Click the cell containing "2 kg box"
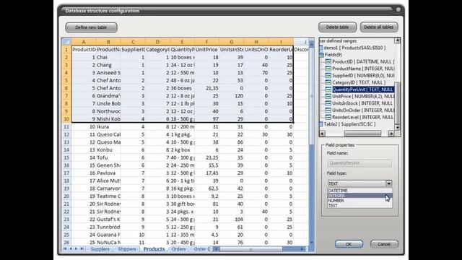 (182, 149)
